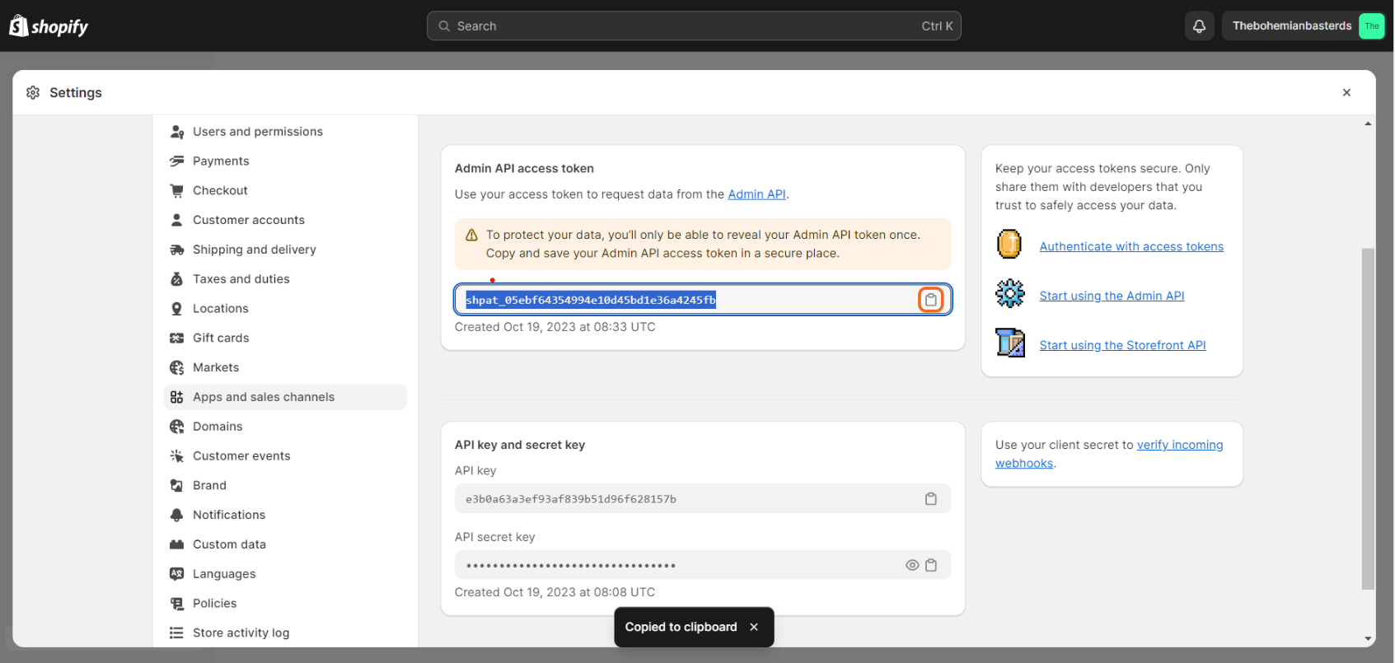Click the warning triangle icon in the banner
The height and width of the screenshot is (663, 1395).
pos(471,235)
